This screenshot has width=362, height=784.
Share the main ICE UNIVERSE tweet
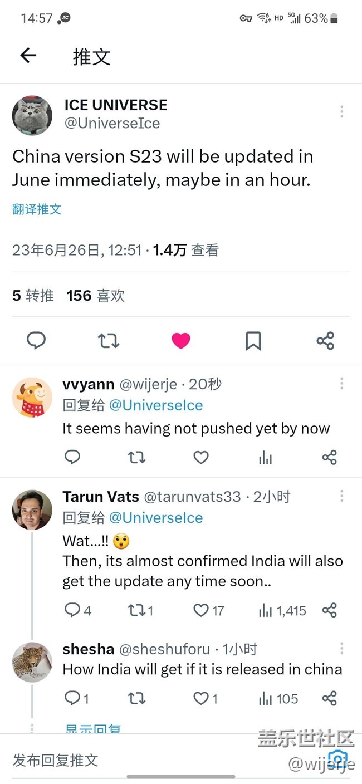[x=325, y=340]
